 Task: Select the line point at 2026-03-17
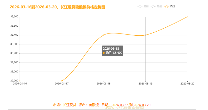coord(62,81)
